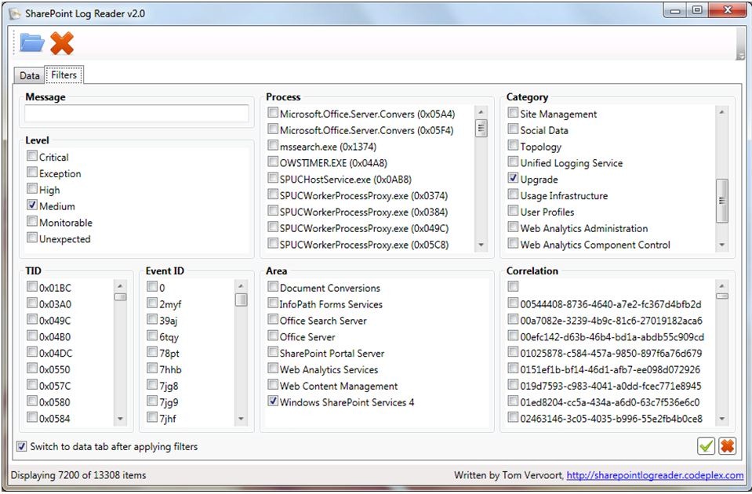
Task: Click the Event ID list down arrow
Action: (242, 419)
